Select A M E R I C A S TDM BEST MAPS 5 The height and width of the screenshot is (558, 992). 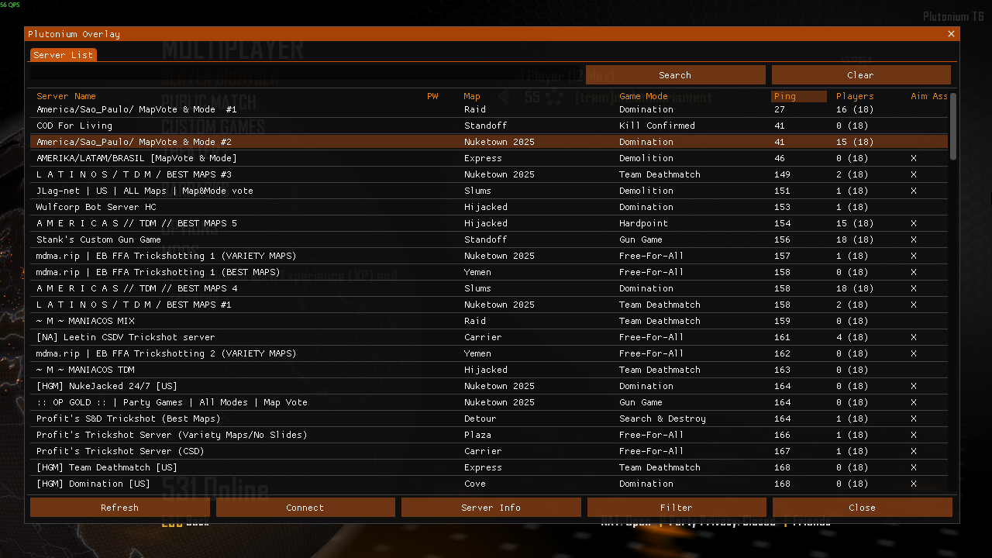489,223
